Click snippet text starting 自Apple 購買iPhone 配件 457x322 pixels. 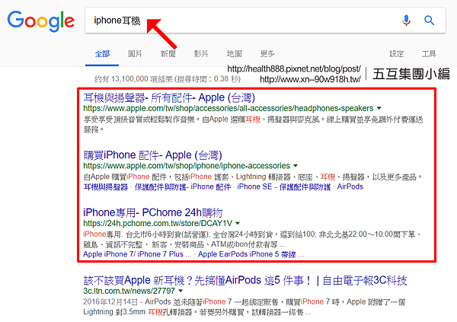pos(253,177)
